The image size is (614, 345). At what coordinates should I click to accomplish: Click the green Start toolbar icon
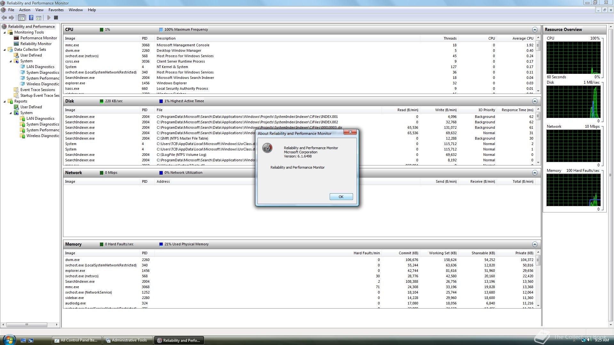[49, 18]
